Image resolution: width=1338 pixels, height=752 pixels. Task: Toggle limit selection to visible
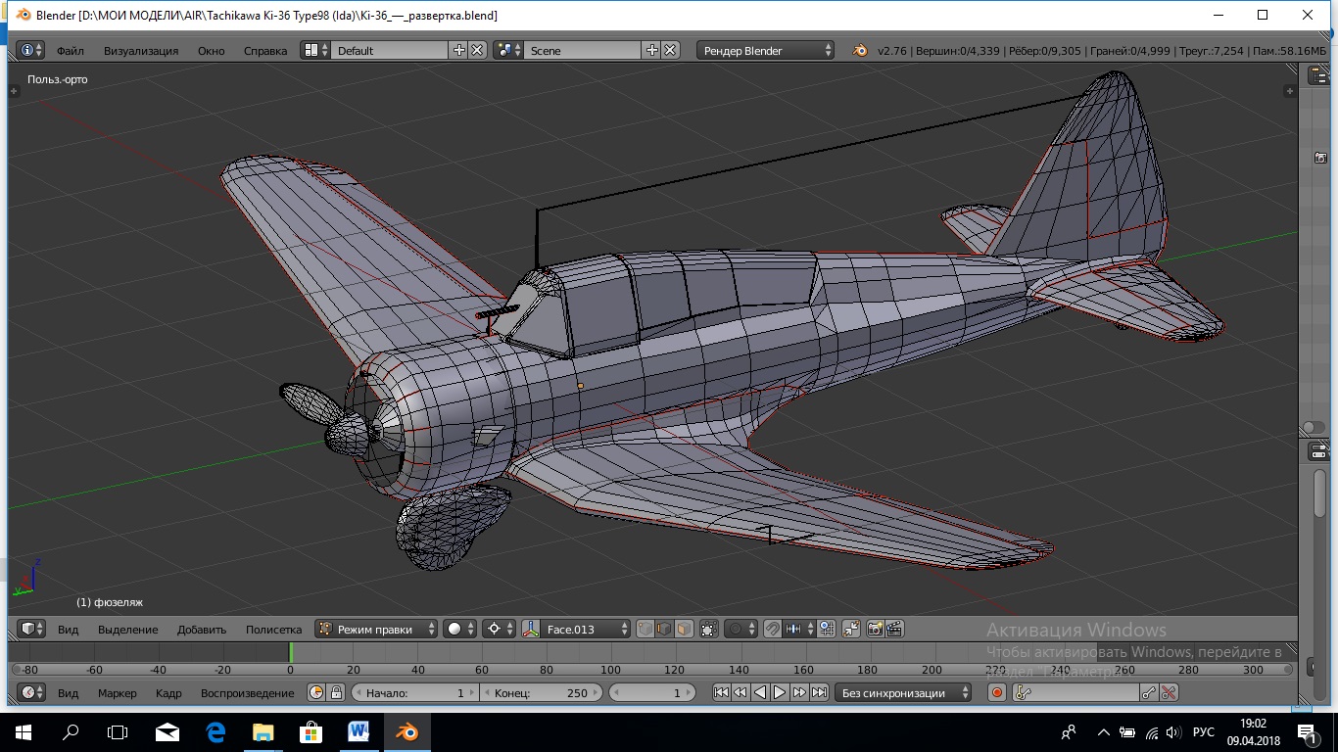[709, 630]
